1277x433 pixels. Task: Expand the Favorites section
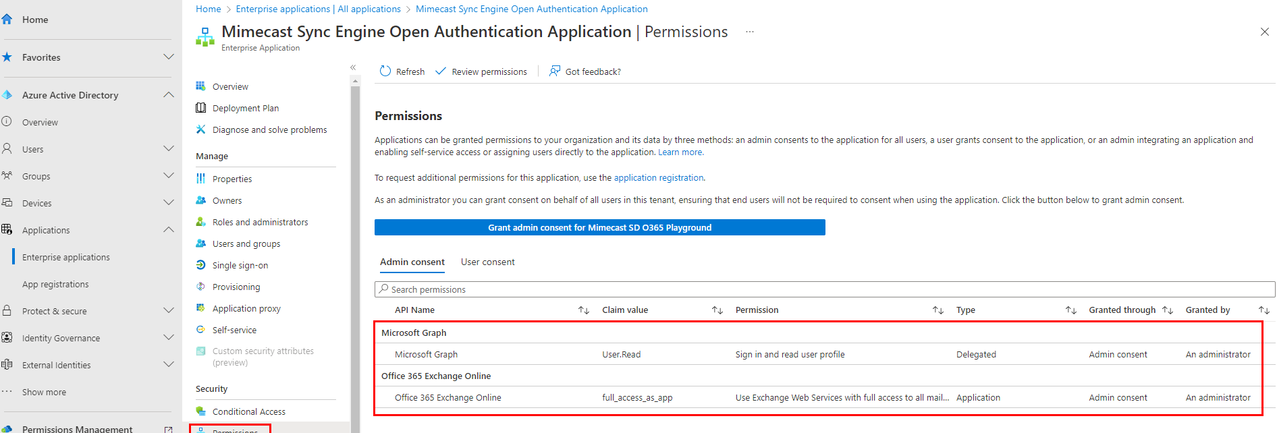(169, 57)
